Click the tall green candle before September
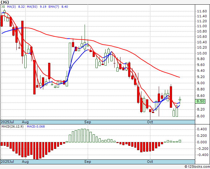 coord(70,55)
